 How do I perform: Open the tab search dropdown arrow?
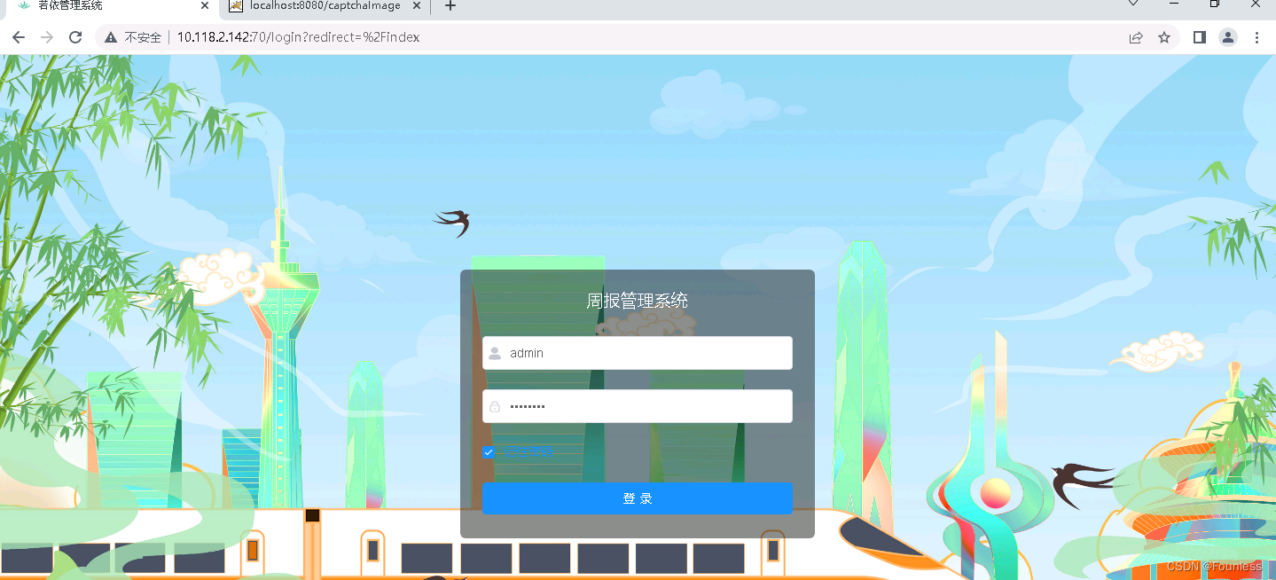pyautogui.click(x=1133, y=4)
